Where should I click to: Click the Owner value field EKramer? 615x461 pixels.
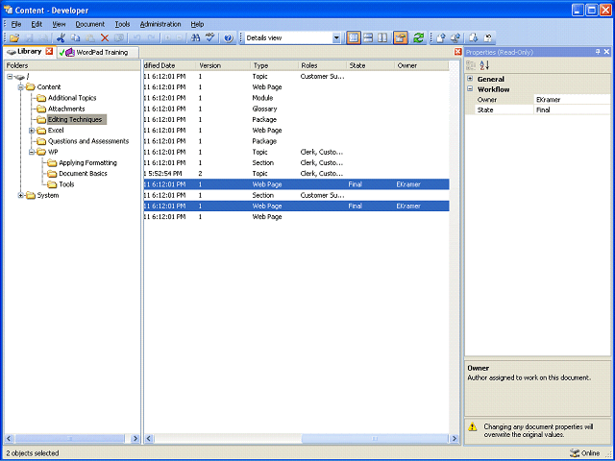(573, 100)
